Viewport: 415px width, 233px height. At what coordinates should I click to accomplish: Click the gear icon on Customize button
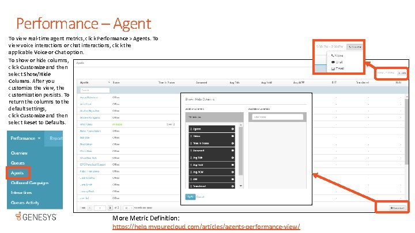click(x=392, y=208)
